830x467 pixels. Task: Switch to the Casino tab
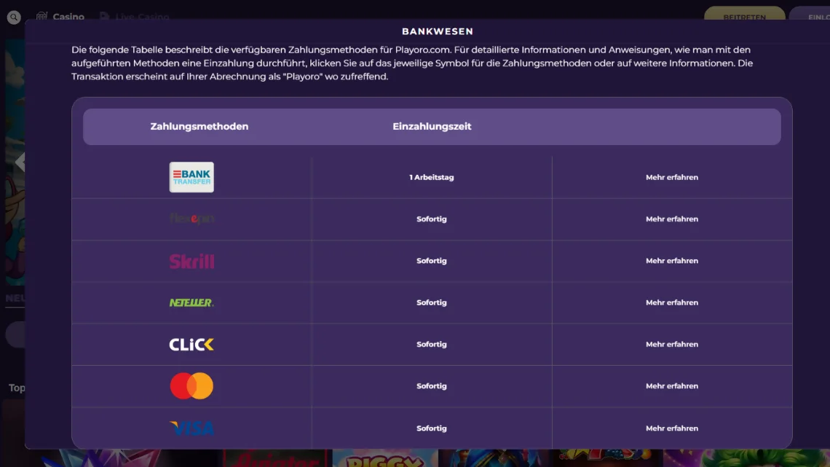pos(60,17)
